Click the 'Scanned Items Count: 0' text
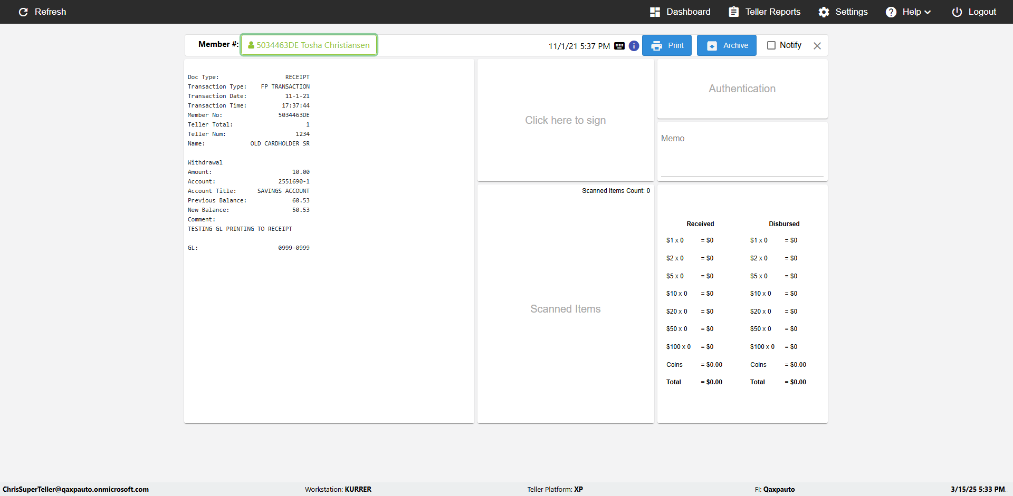The width and height of the screenshot is (1013, 496). point(616,191)
